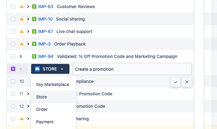Click the green story icon for IMP-10
217x129 pixels.
[x=34, y=19]
